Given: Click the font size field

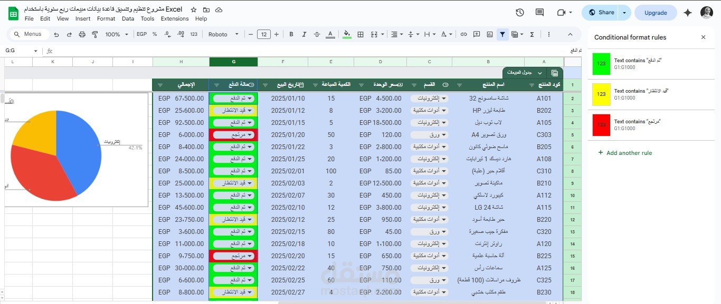Looking at the screenshot, I should pyautogui.click(x=263, y=34).
